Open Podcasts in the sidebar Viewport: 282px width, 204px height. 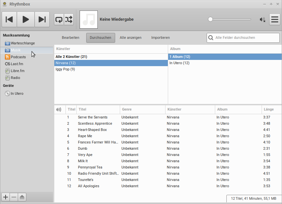coord(27,57)
